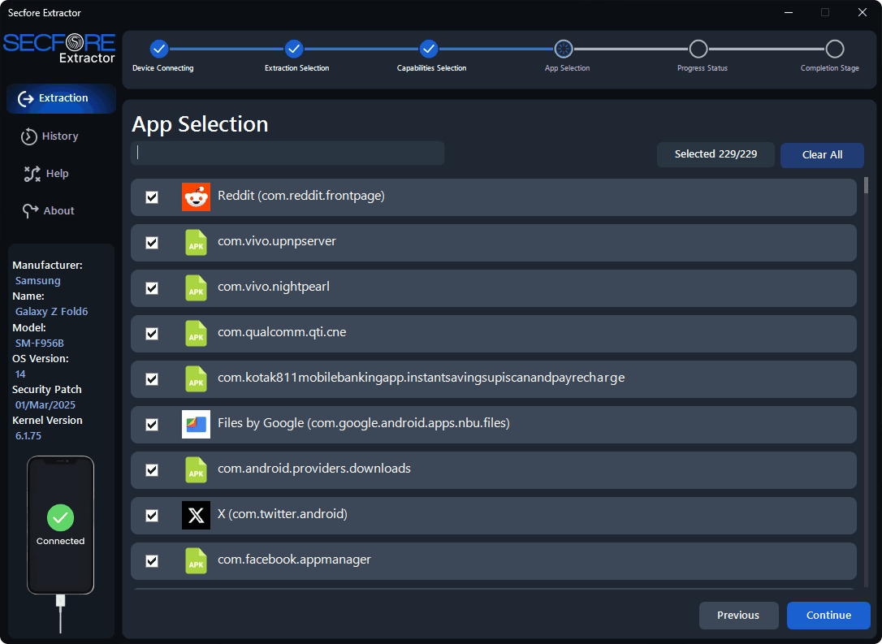This screenshot has width=882, height=644.
Task: Uncheck the com.qualcomm.qti.cne checkbox
Action: pos(152,334)
